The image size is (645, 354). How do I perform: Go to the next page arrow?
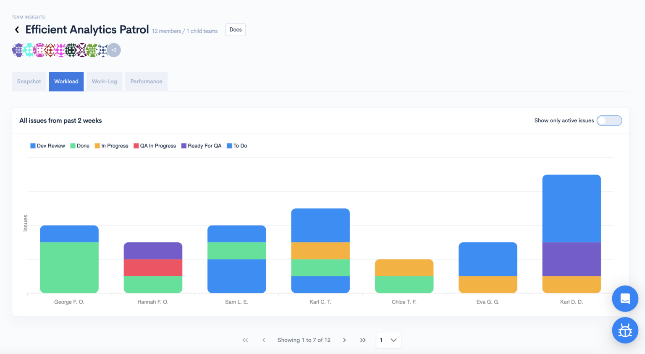point(344,340)
